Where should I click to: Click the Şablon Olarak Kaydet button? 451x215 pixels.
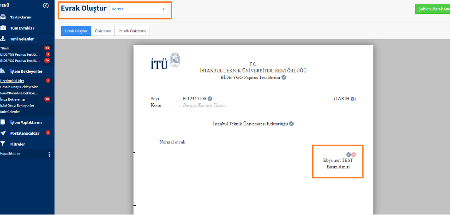(x=433, y=9)
